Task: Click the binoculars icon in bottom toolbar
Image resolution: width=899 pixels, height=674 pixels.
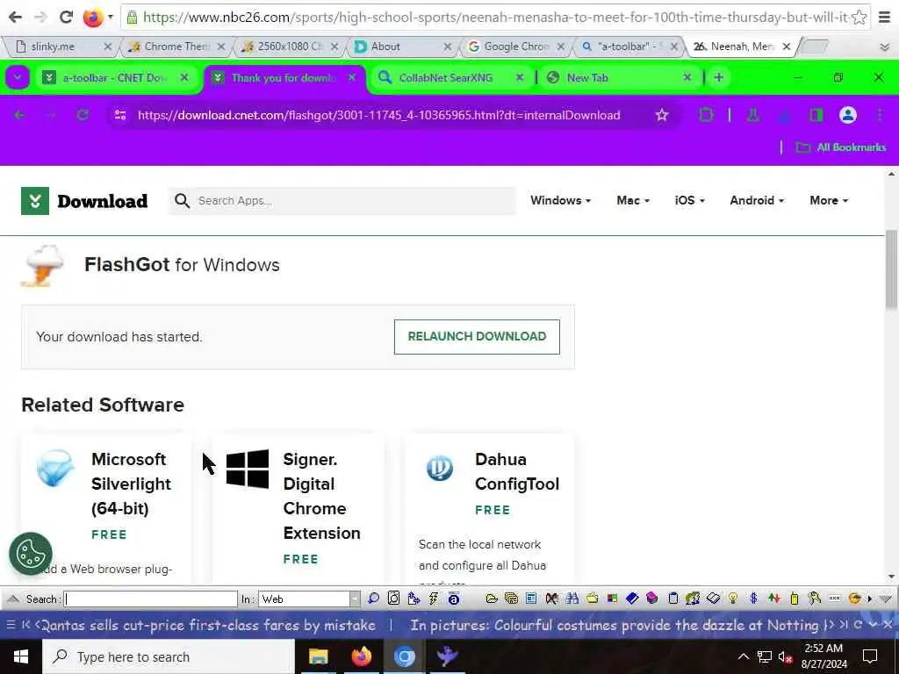Action: [572, 599]
